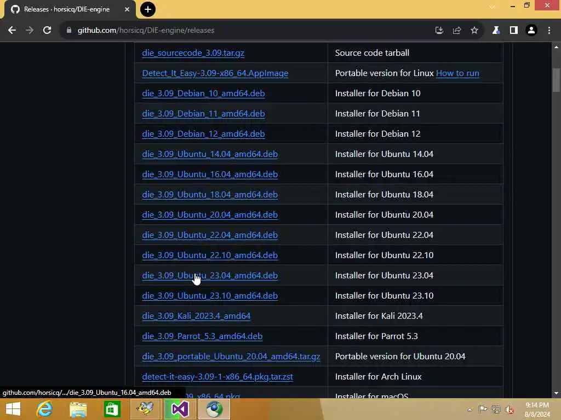Open the Windows Start button
Image resolution: width=561 pixels, height=420 pixels.
13,409
